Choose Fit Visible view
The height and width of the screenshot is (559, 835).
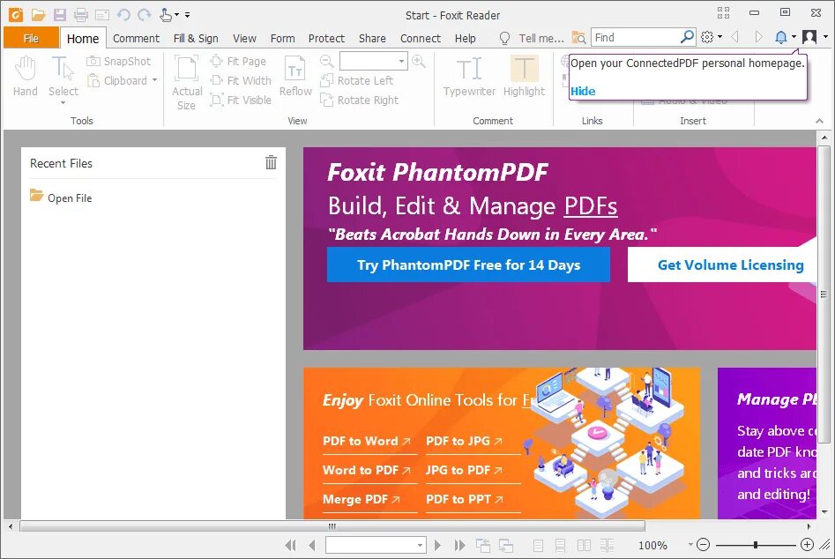pyautogui.click(x=241, y=100)
